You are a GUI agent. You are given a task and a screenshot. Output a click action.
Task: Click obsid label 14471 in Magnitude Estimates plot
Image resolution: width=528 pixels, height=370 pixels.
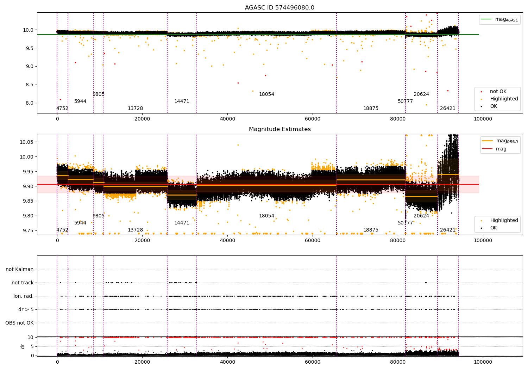(182, 223)
